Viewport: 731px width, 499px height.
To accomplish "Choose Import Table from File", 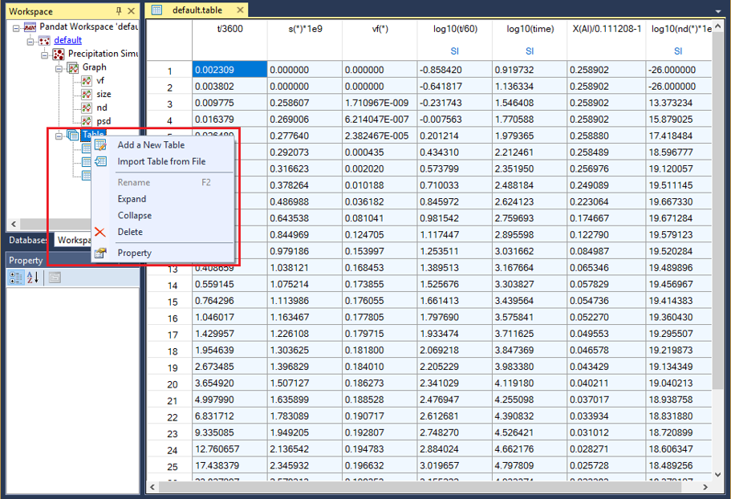I will 161,161.
